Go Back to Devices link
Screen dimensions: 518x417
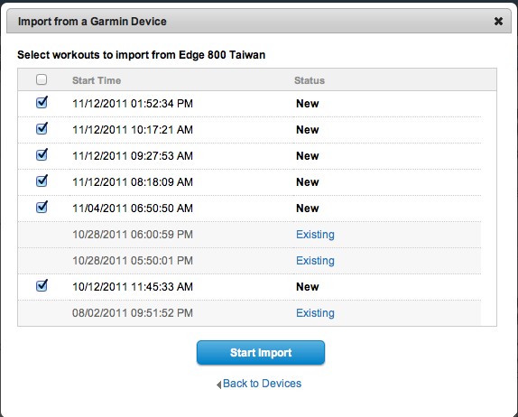(x=262, y=384)
